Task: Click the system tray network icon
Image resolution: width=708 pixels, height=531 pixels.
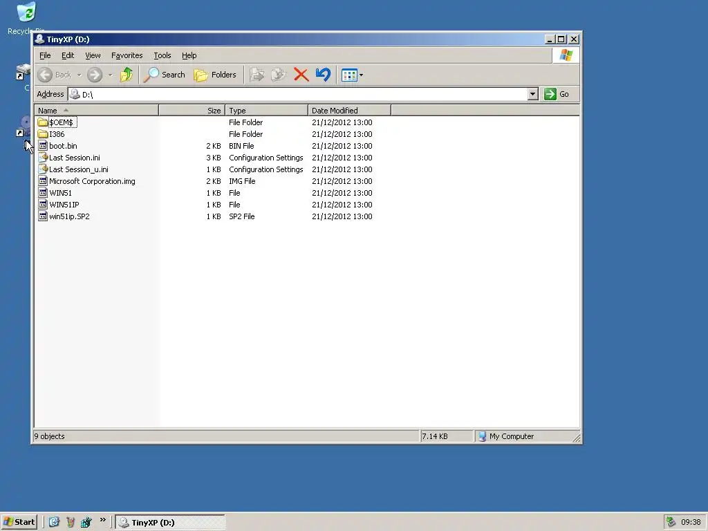Action: click(x=671, y=522)
